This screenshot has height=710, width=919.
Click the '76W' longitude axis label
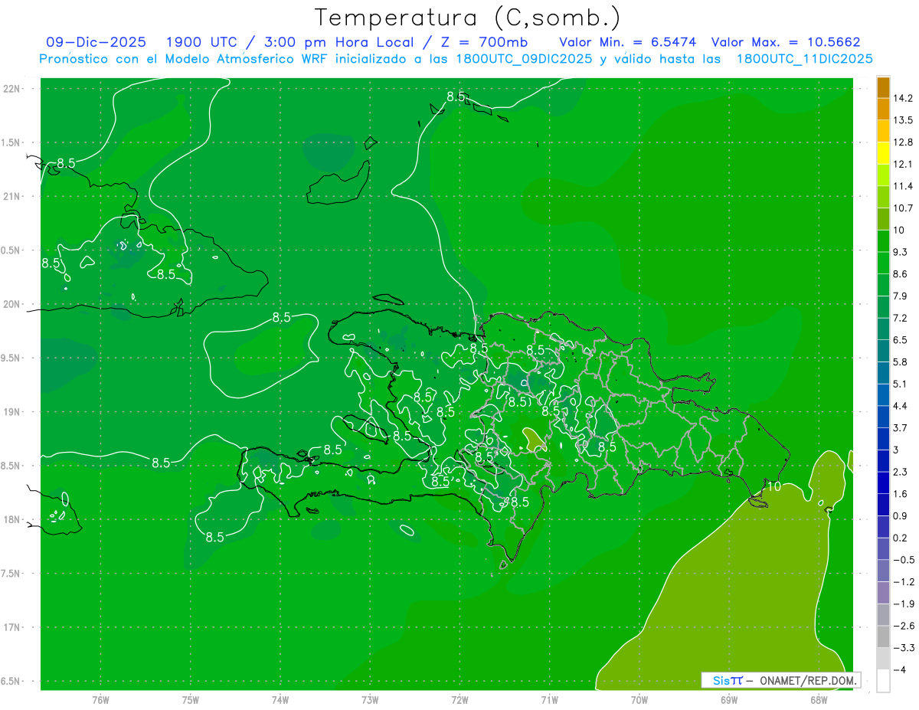click(100, 699)
